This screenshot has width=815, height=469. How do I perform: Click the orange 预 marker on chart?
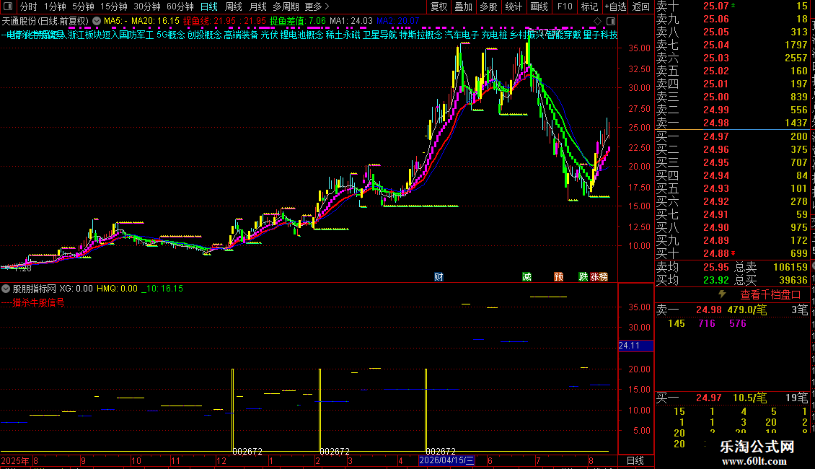559,276
